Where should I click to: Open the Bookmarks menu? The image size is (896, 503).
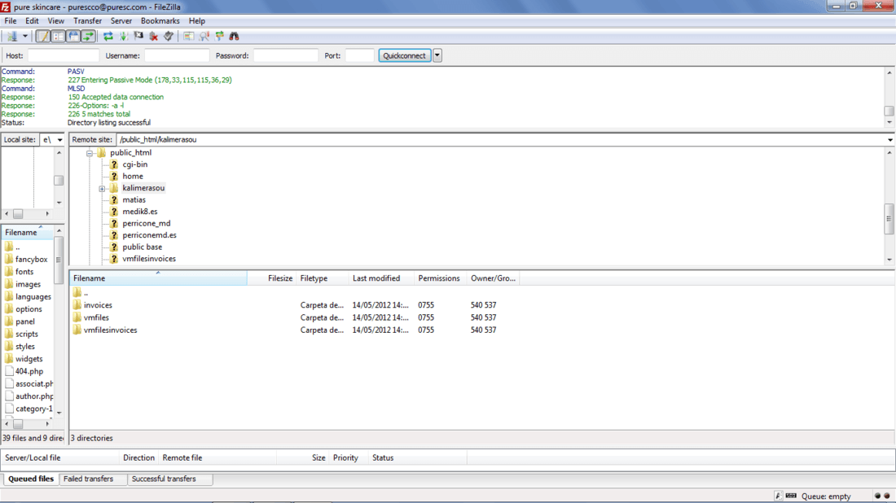160,20
